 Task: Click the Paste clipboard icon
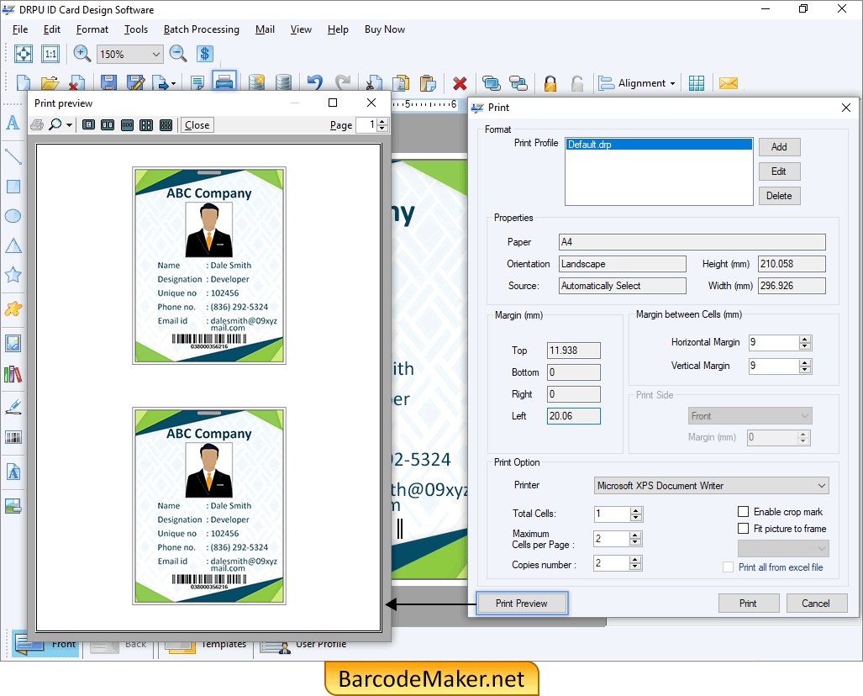pos(428,82)
